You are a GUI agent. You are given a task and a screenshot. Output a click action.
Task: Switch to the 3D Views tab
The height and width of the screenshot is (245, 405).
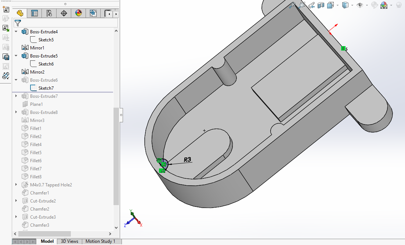pos(69,241)
